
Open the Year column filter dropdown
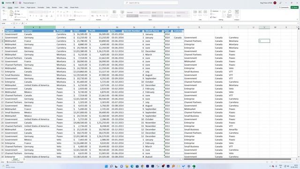pos(172,31)
